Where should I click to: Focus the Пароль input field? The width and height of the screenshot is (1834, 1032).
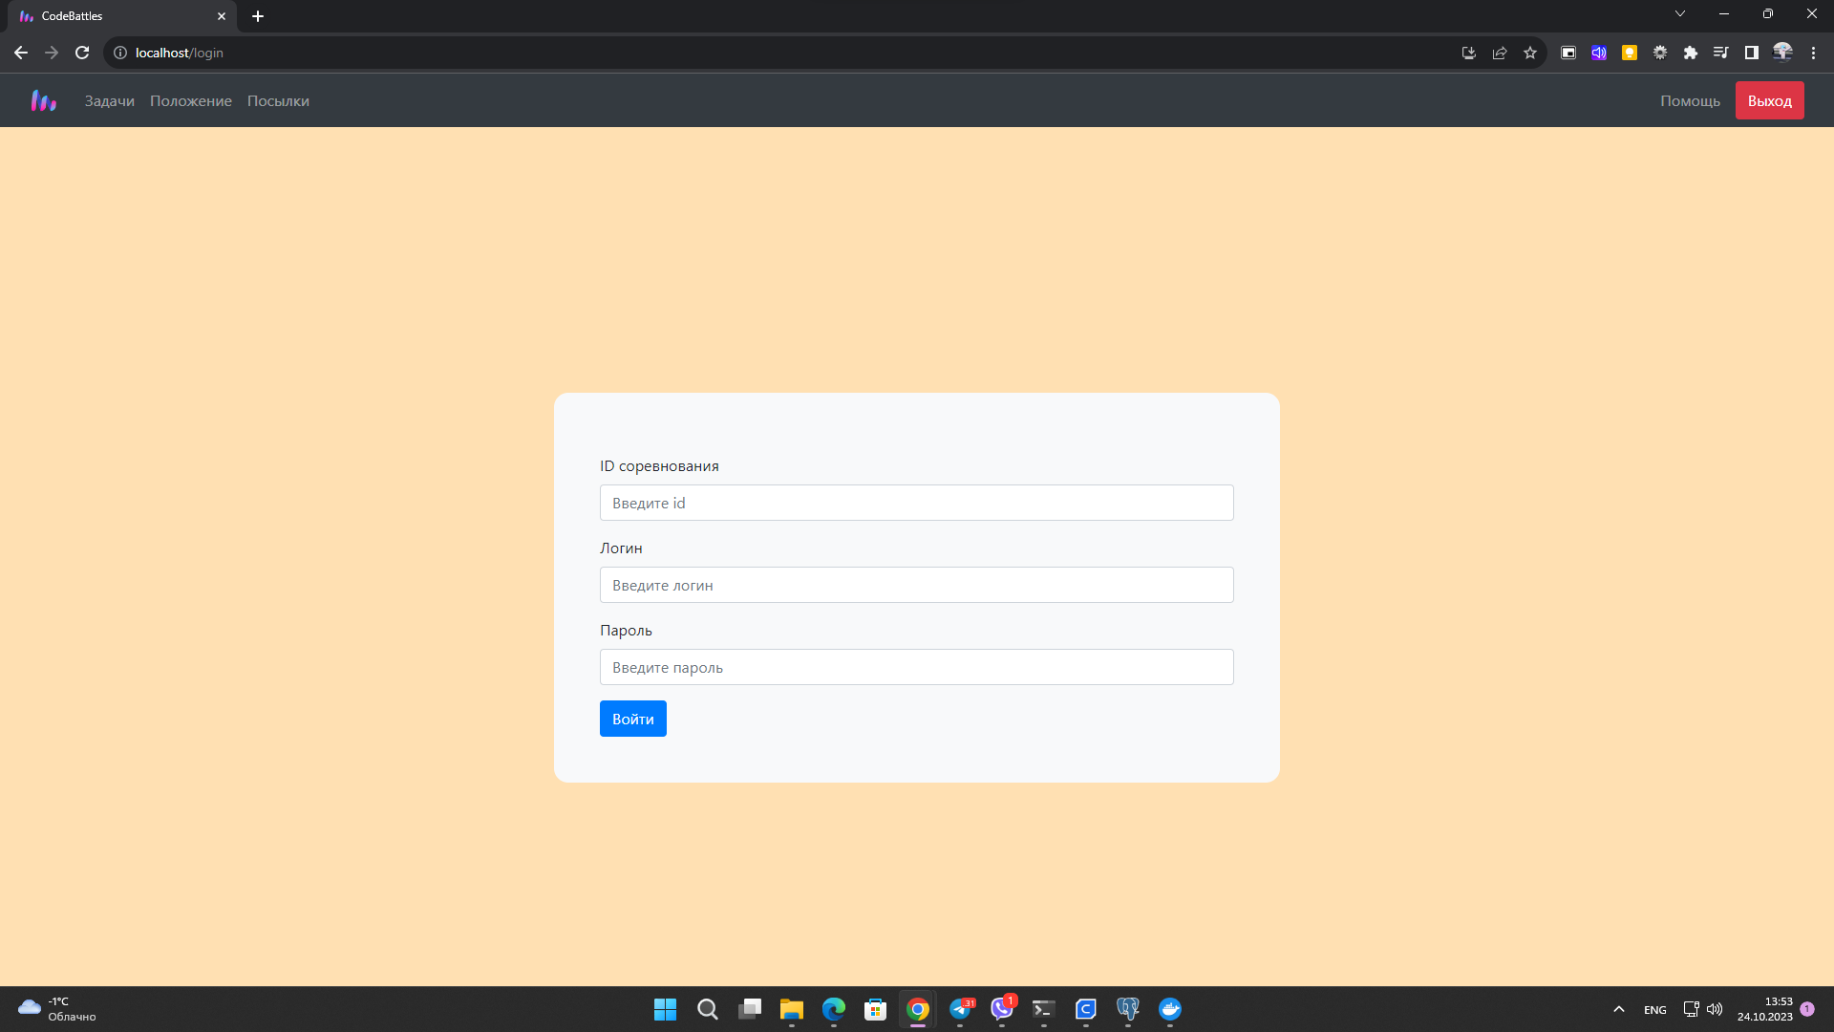coord(917,667)
